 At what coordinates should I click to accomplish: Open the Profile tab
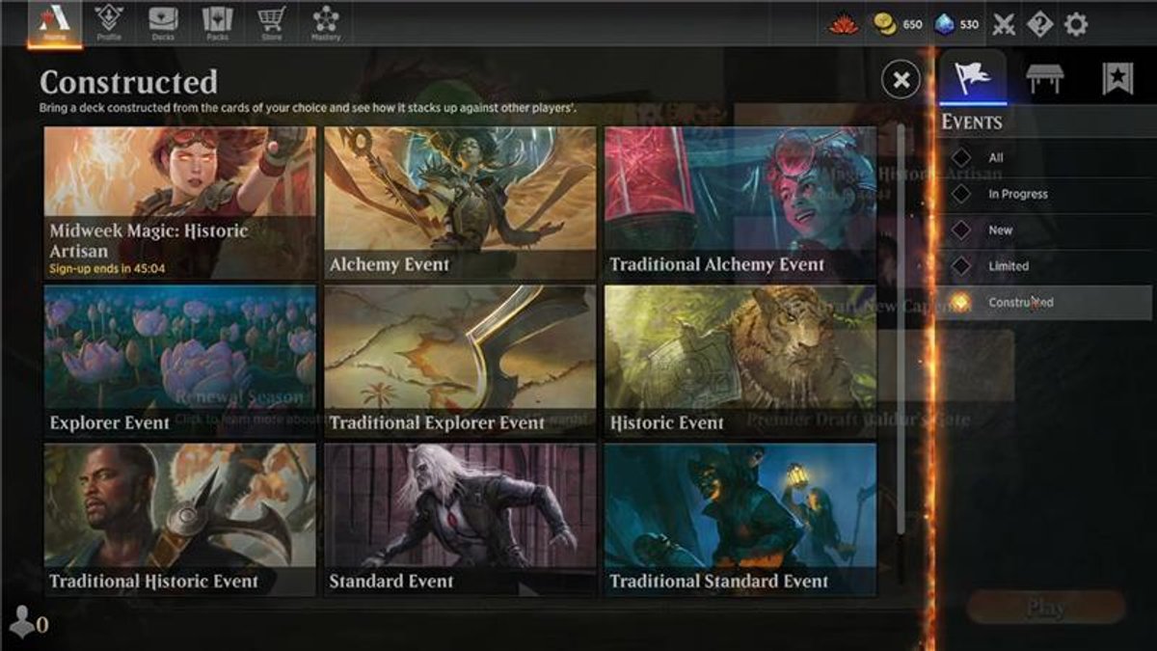tap(109, 23)
